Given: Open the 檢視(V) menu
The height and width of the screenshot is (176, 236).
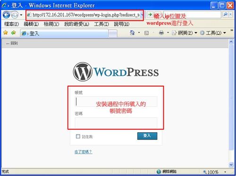Looking at the screenshot, I should pyautogui.click(x=51, y=24).
